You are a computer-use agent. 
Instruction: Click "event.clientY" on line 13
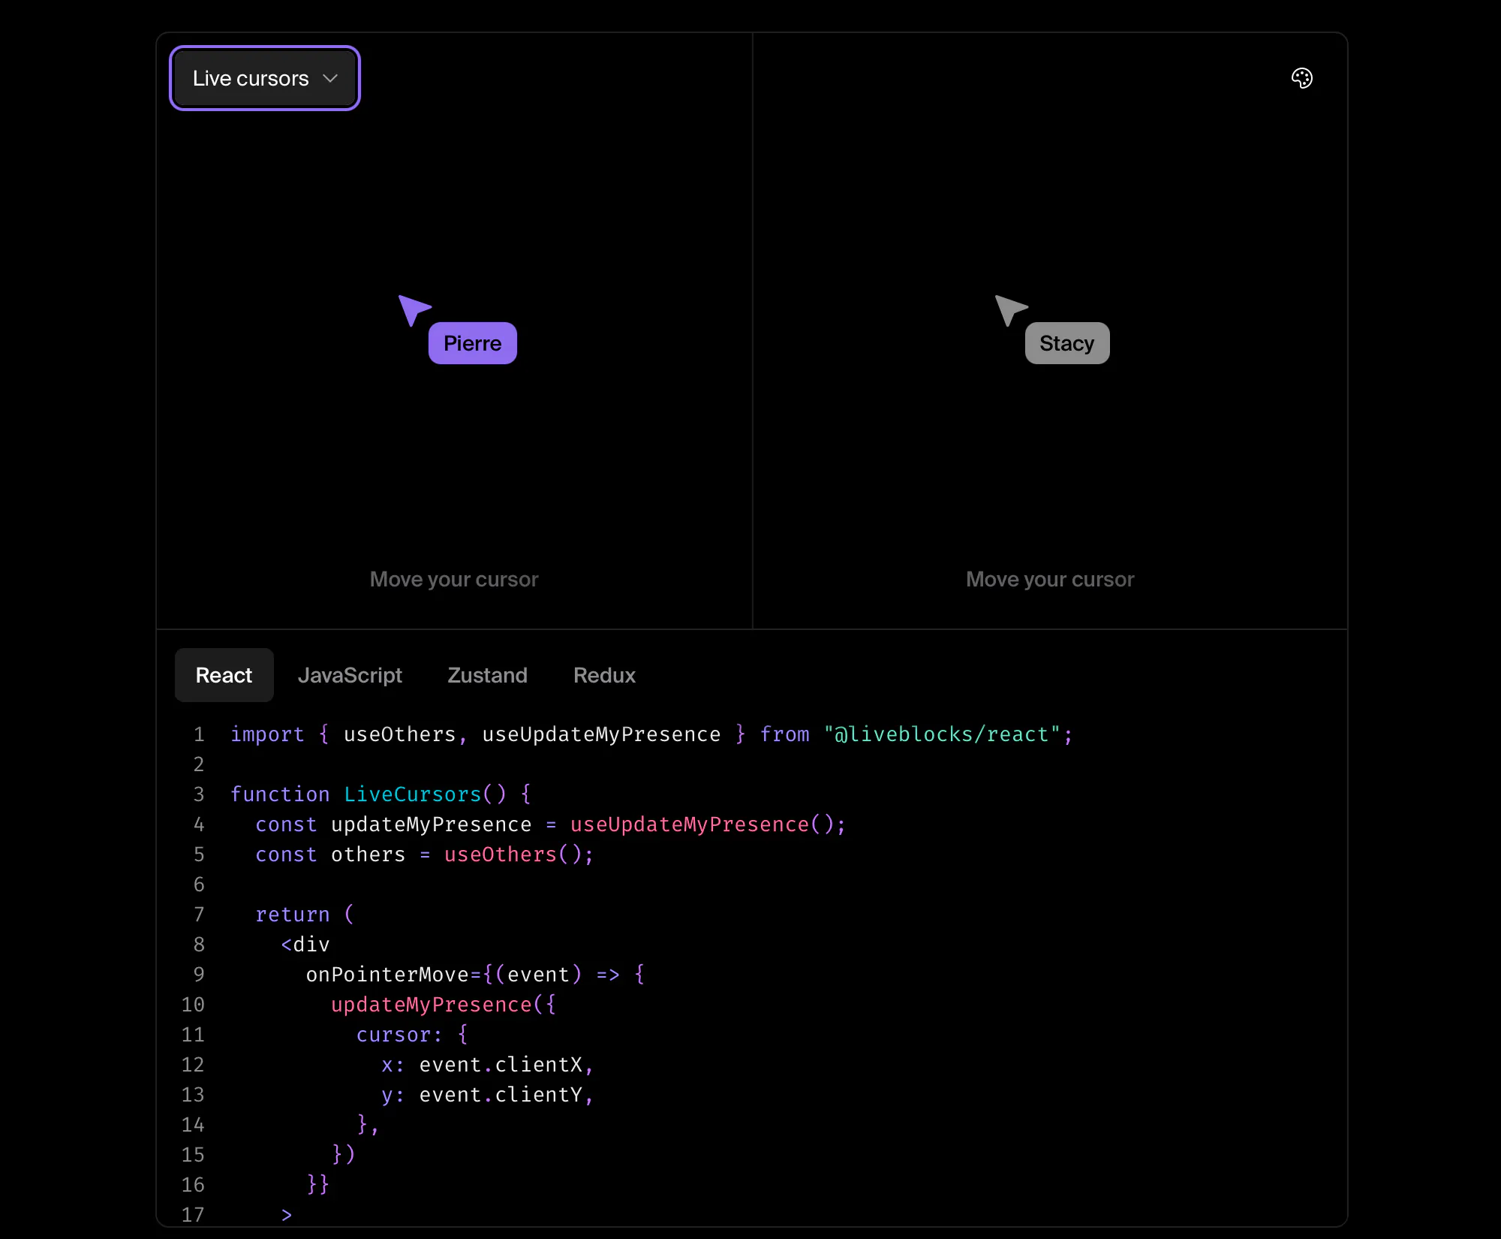pyautogui.click(x=501, y=1095)
